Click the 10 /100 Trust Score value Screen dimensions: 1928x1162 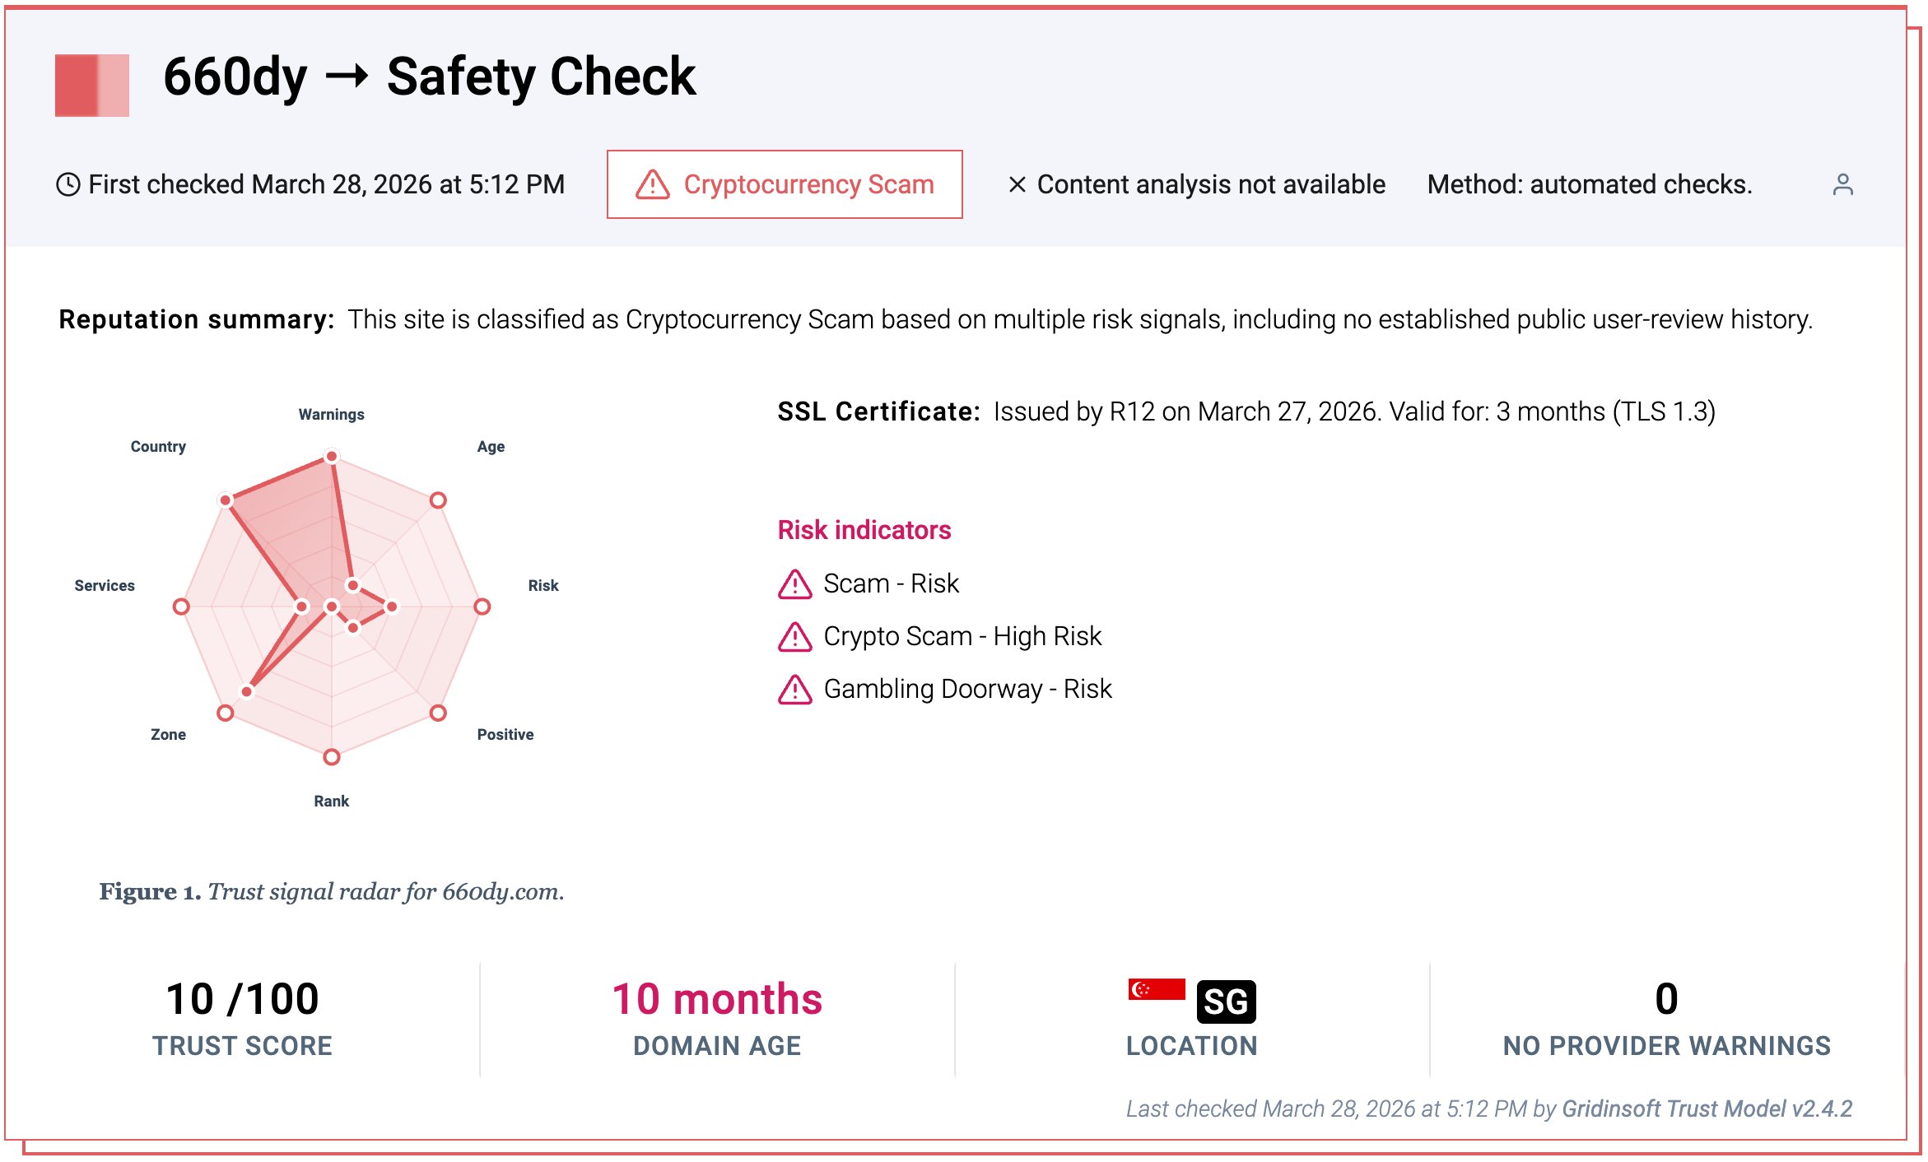click(x=242, y=999)
